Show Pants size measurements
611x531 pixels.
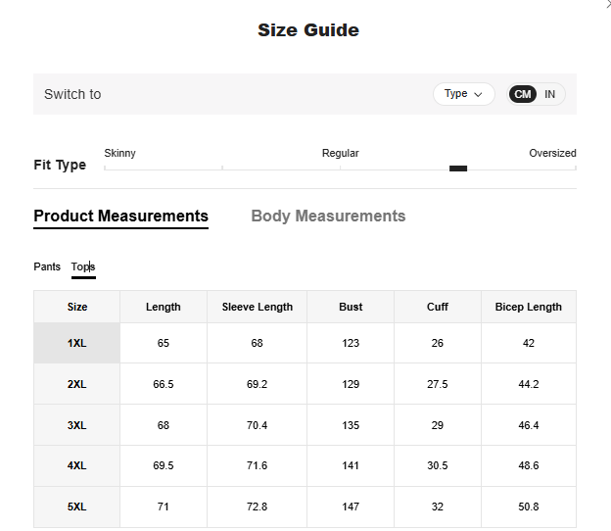(47, 266)
